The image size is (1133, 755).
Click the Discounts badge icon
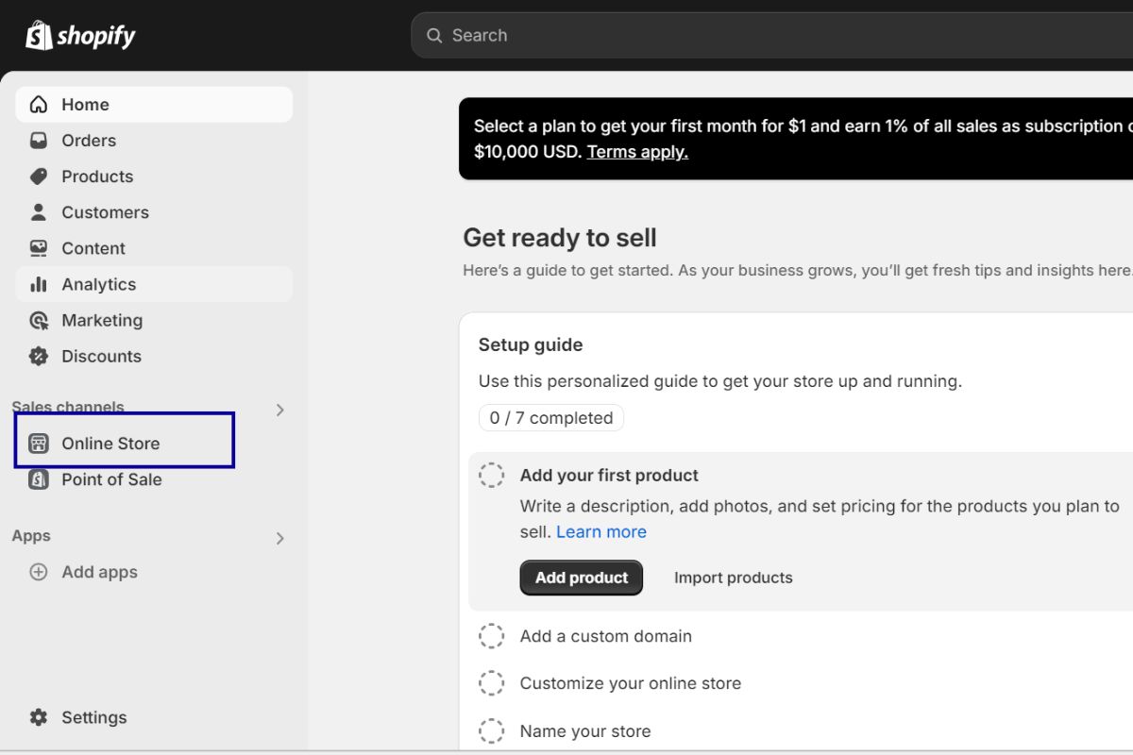pos(38,356)
